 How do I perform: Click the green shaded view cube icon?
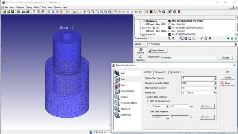49,12
